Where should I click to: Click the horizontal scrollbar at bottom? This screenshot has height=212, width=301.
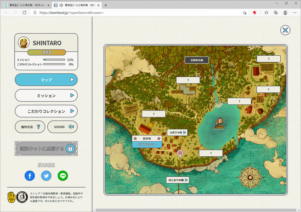click(x=196, y=210)
